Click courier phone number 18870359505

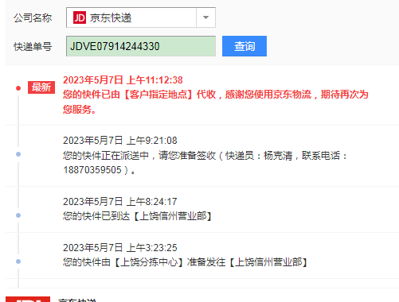pyautogui.click(x=92, y=170)
